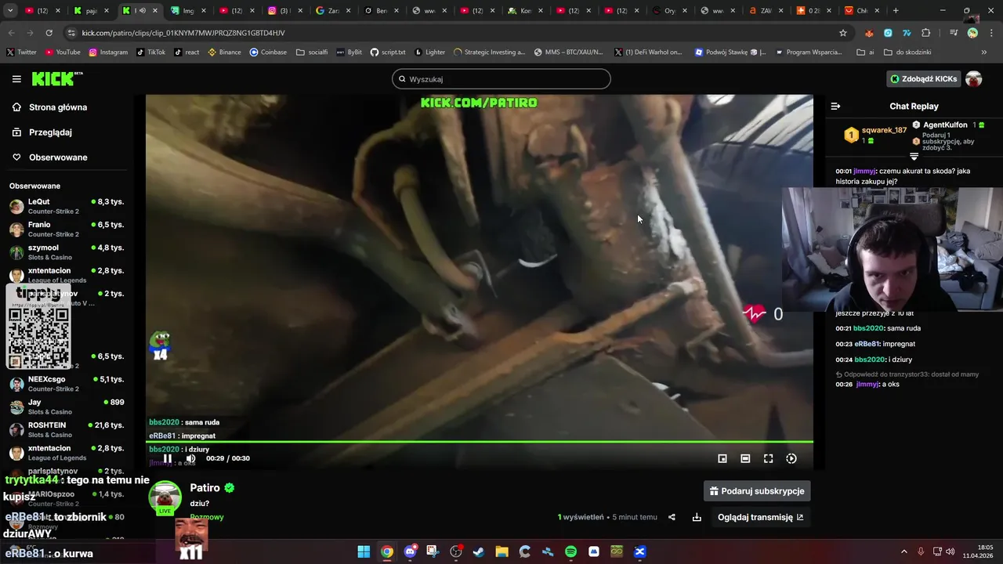
Task: Open the hamburger sidebar menu
Action: point(16,79)
